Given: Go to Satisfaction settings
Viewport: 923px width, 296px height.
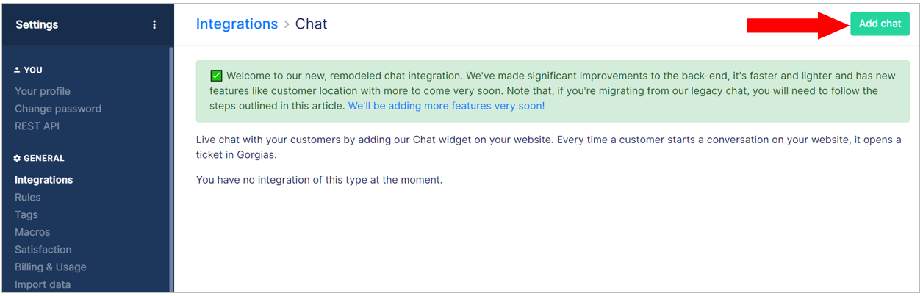Looking at the screenshot, I should (x=43, y=250).
